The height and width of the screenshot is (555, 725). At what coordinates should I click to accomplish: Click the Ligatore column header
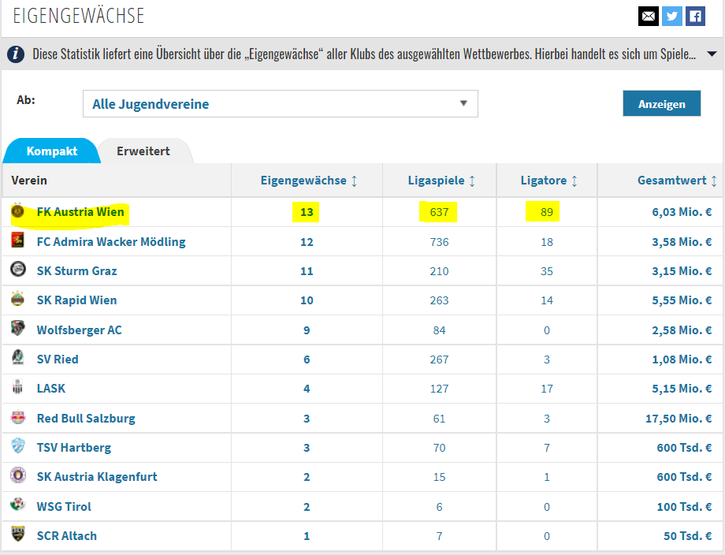[x=543, y=181]
